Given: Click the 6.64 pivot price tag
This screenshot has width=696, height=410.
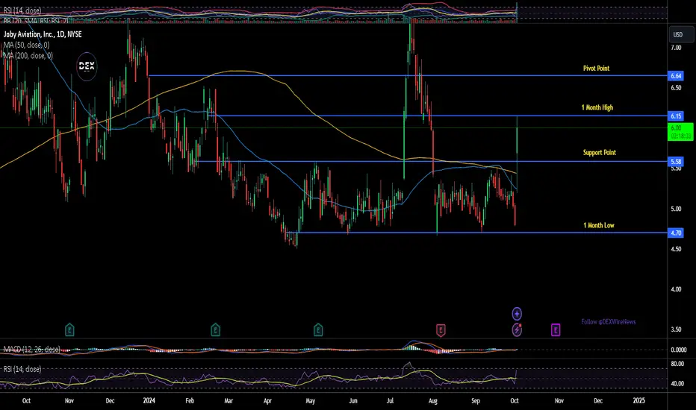Looking at the screenshot, I should tap(676, 76).
